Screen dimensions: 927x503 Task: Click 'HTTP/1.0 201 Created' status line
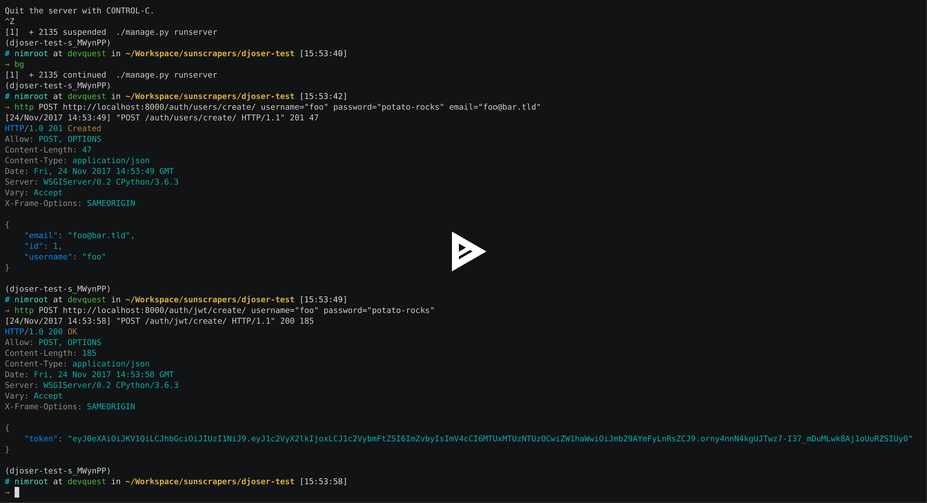[53, 128]
